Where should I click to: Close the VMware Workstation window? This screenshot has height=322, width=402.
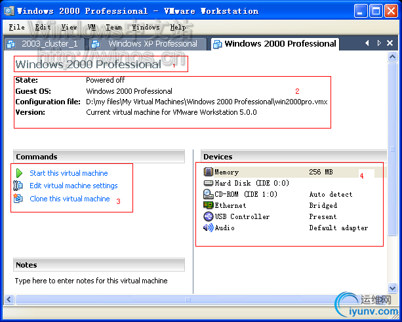click(392, 11)
